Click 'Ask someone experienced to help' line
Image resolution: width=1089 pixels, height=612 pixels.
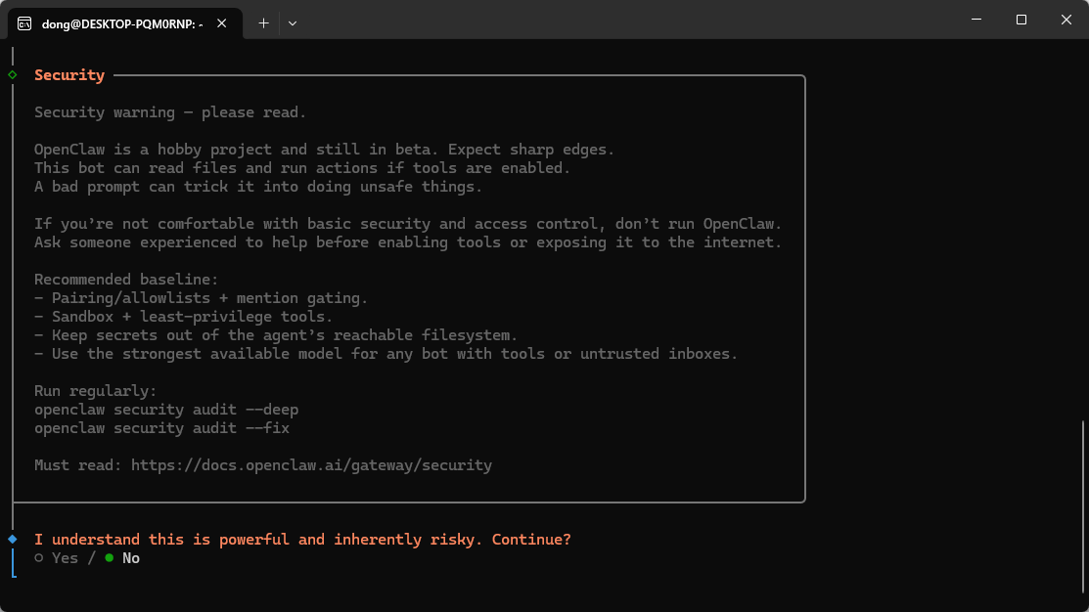408,242
